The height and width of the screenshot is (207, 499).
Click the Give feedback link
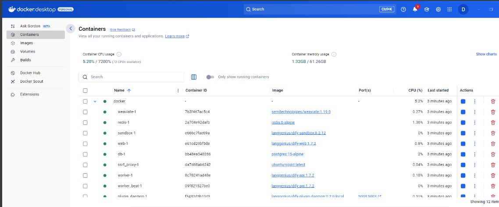click(122, 29)
